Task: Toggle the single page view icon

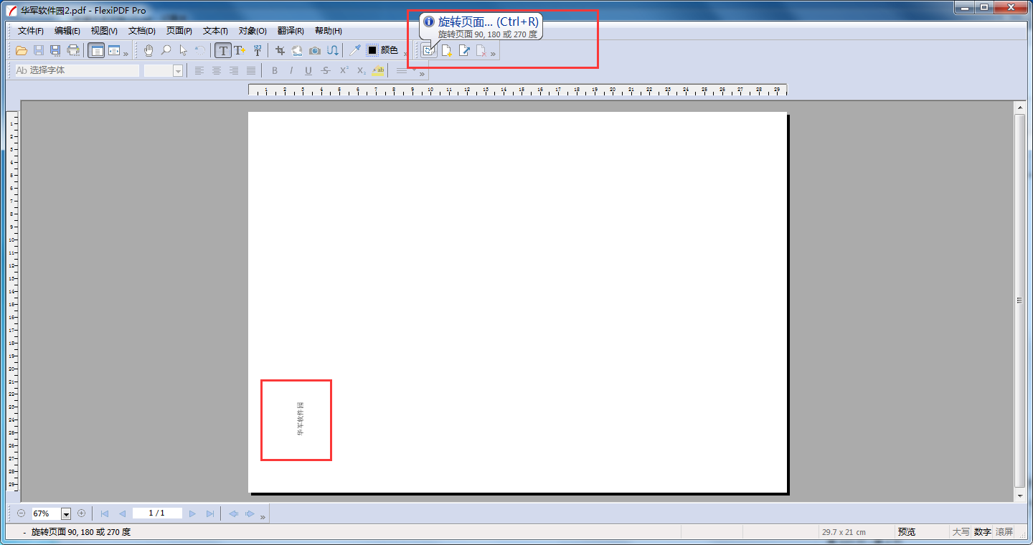Action: tap(96, 50)
